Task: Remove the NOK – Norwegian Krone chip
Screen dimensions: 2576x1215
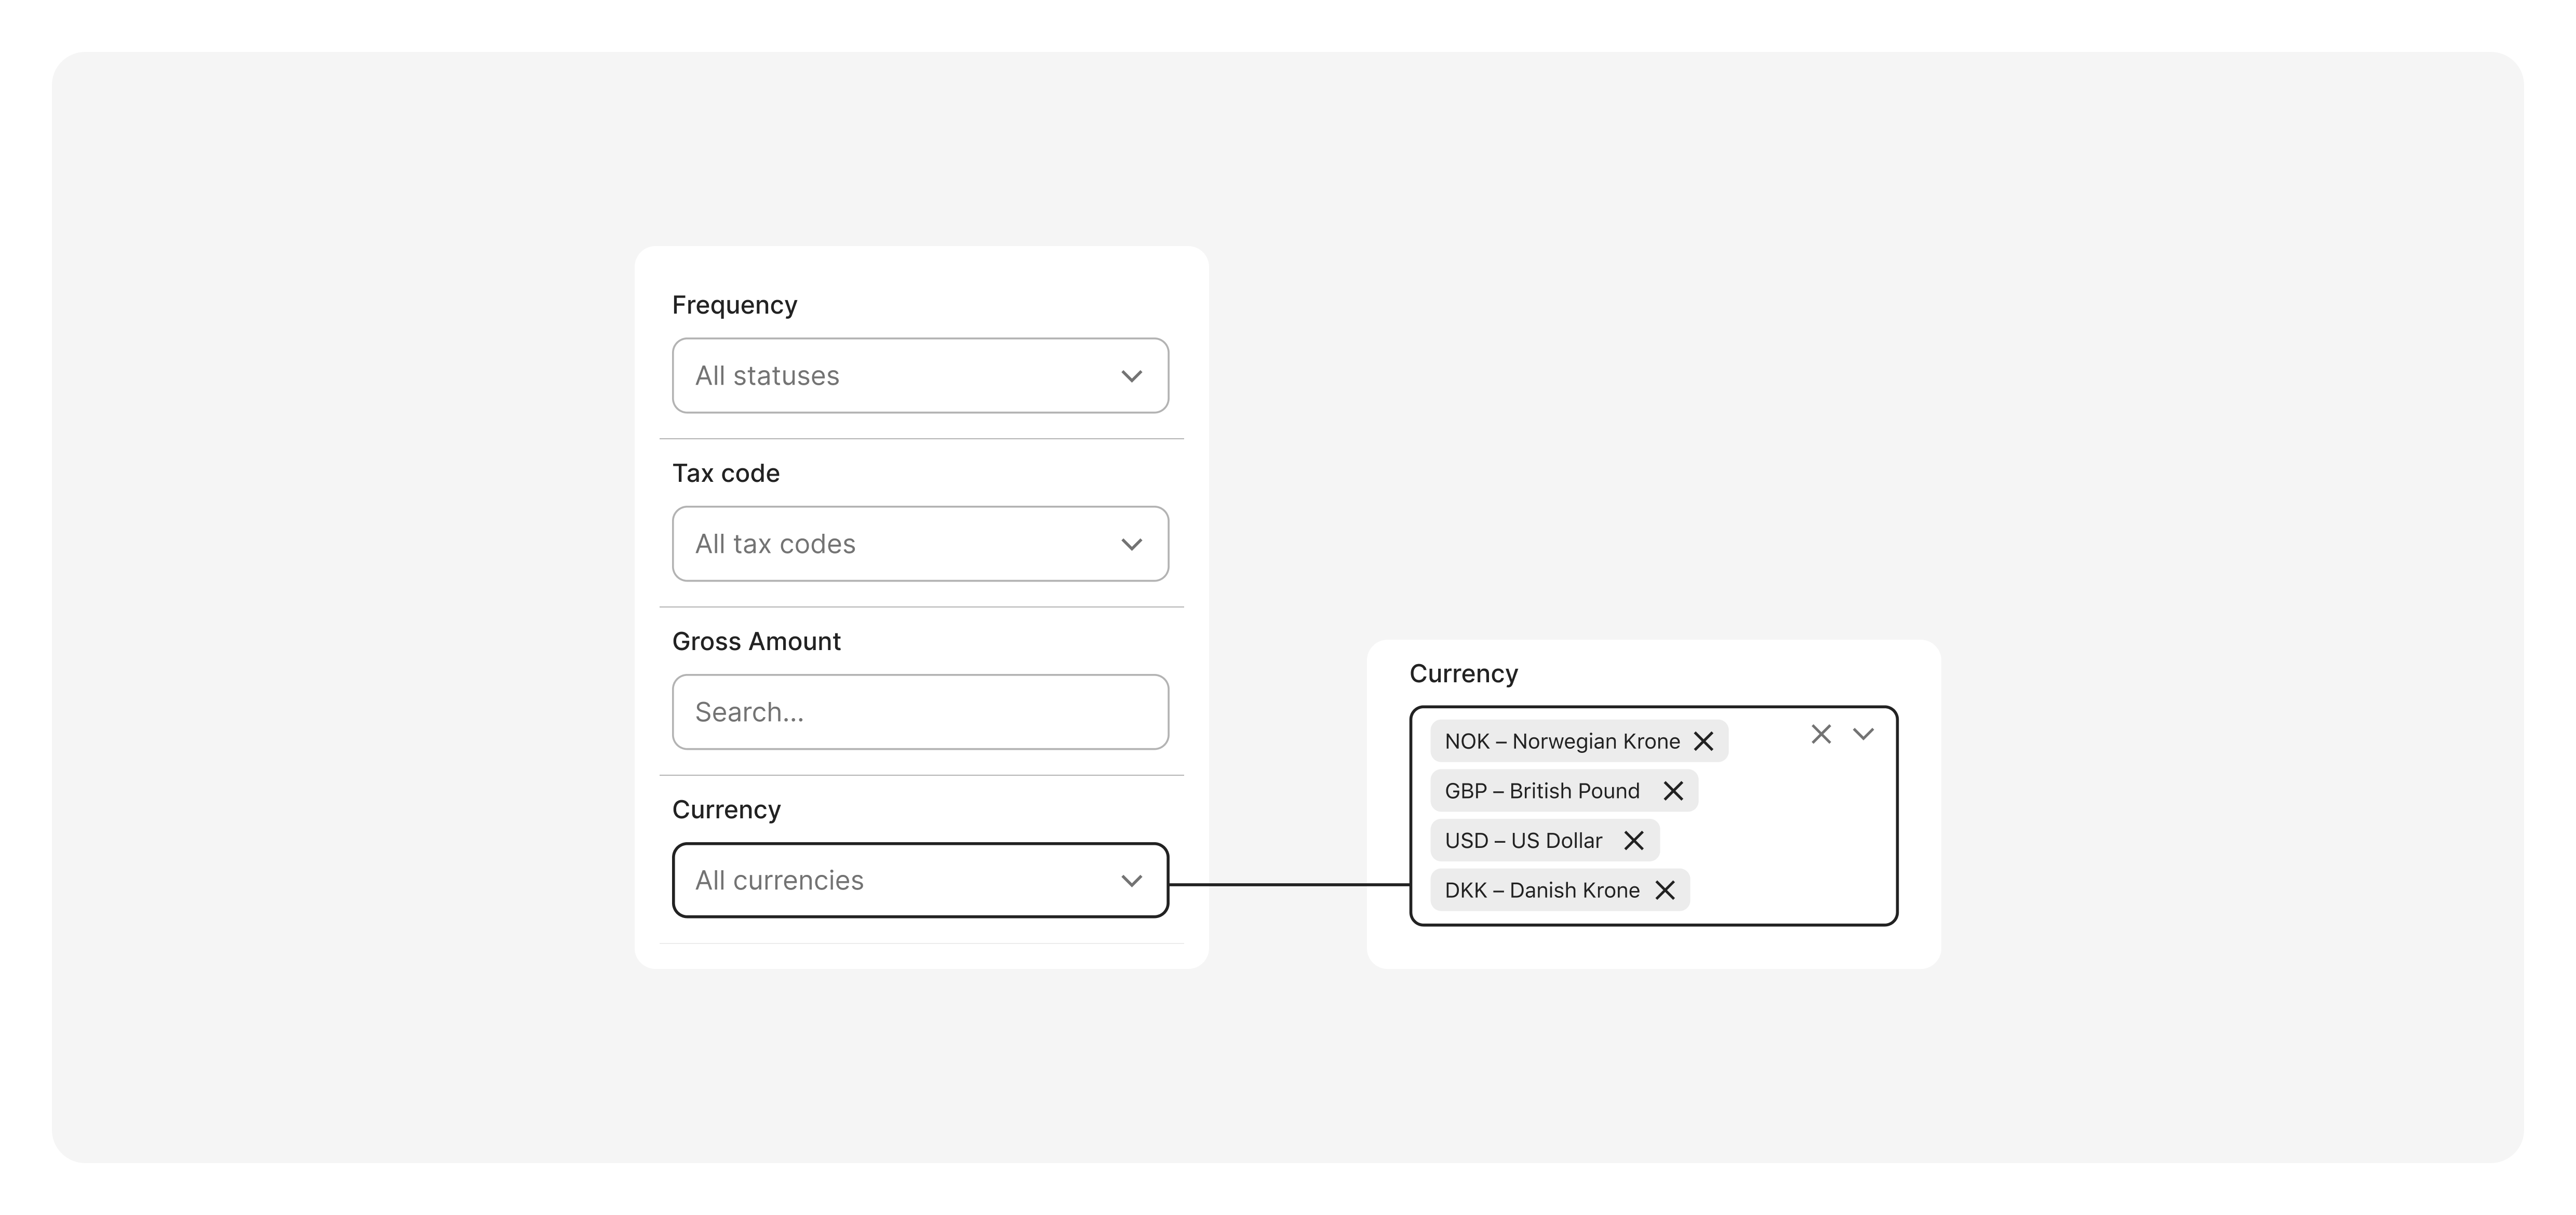Action: 1703,741
